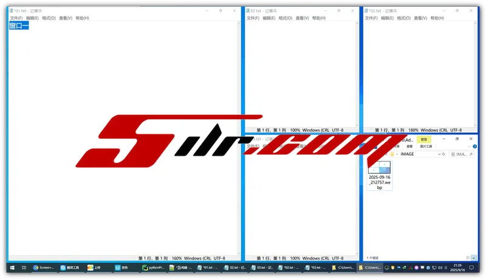Open 文件(F) menu in top-middle 02.txt Notepad
The image size is (486, 279).
(x=253, y=18)
